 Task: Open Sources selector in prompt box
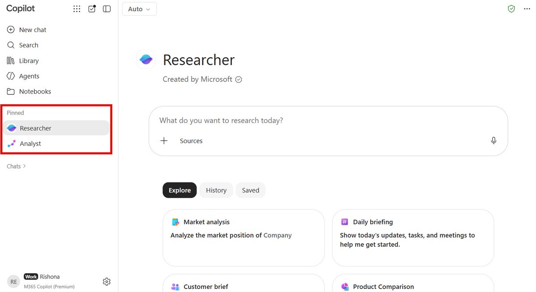point(191,141)
